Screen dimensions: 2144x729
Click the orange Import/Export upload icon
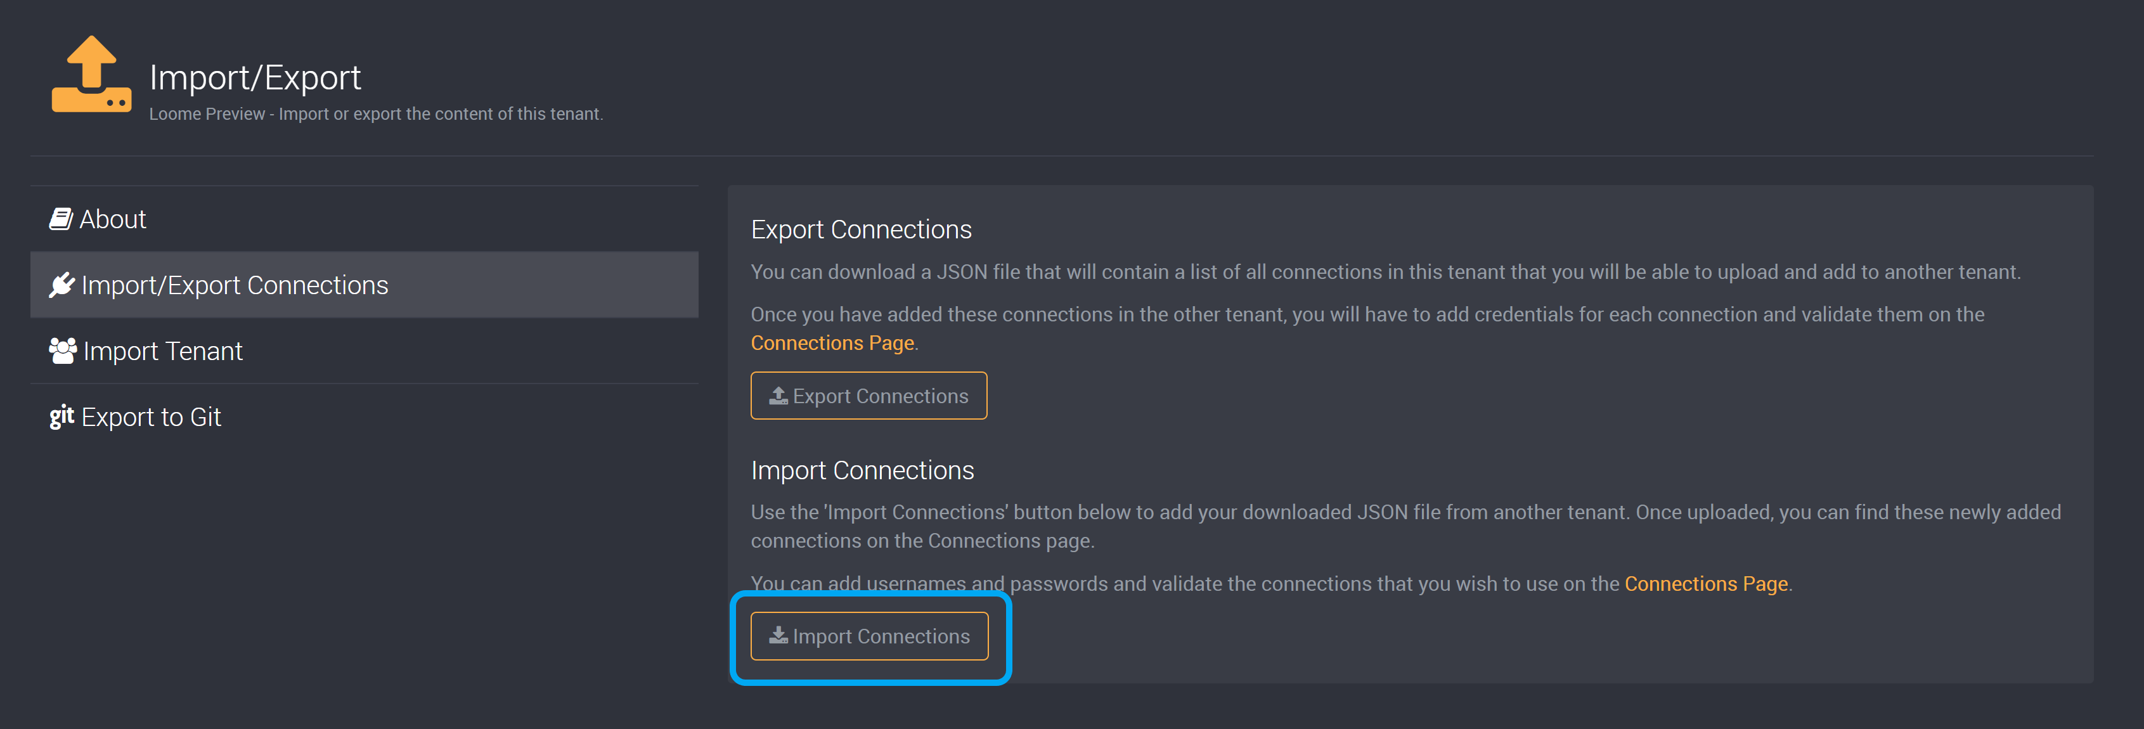point(91,74)
